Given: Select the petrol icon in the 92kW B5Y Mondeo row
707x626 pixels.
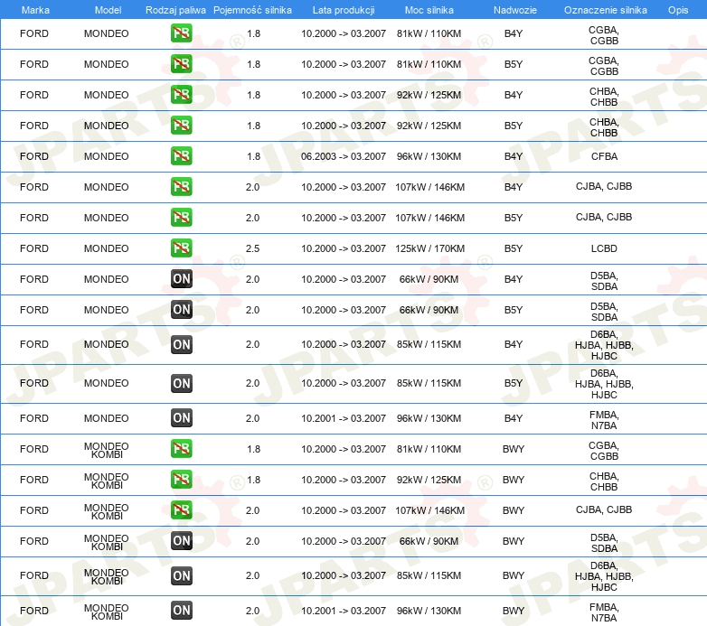Looking at the screenshot, I should pyautogui.click(x=181, y=126).
